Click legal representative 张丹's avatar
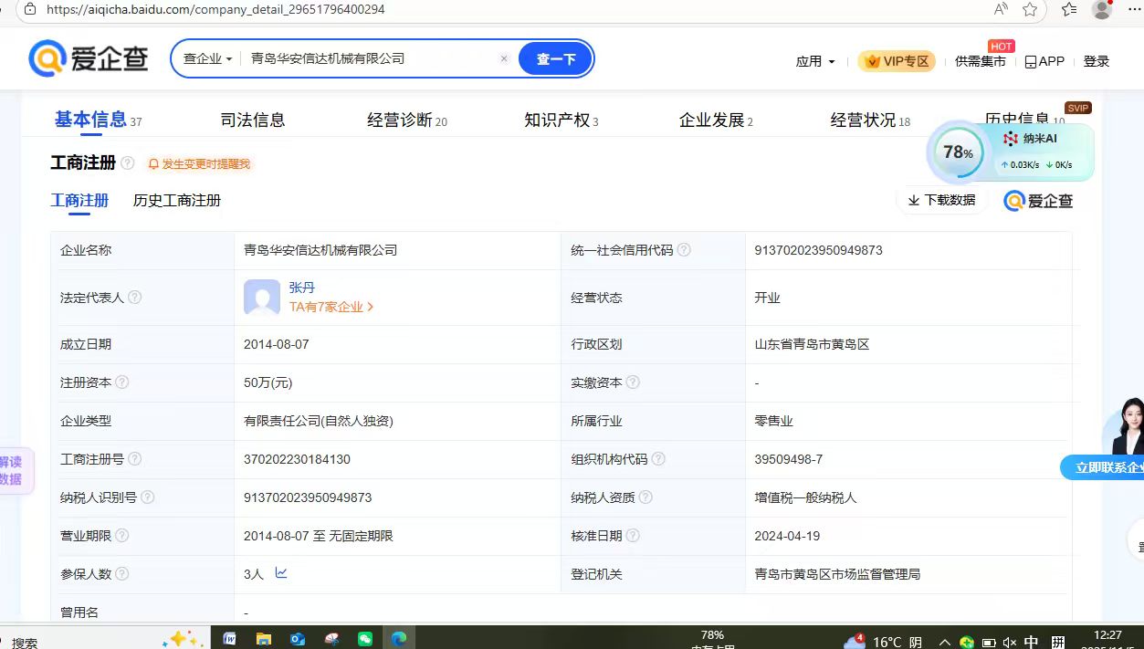 point(262,298)
